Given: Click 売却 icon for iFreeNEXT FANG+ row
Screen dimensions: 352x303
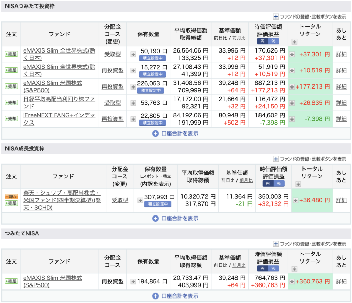Looking at the screenshot, I should click(11, 119).
